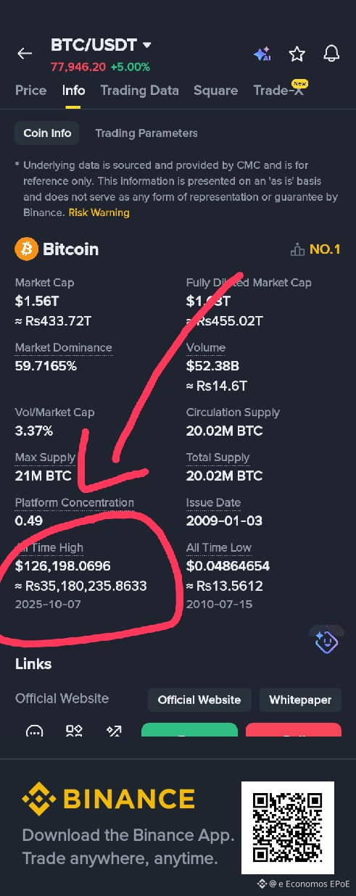Tap the red Sell button
The width and height of the screenshot is (356, 896).
(294, 730)
